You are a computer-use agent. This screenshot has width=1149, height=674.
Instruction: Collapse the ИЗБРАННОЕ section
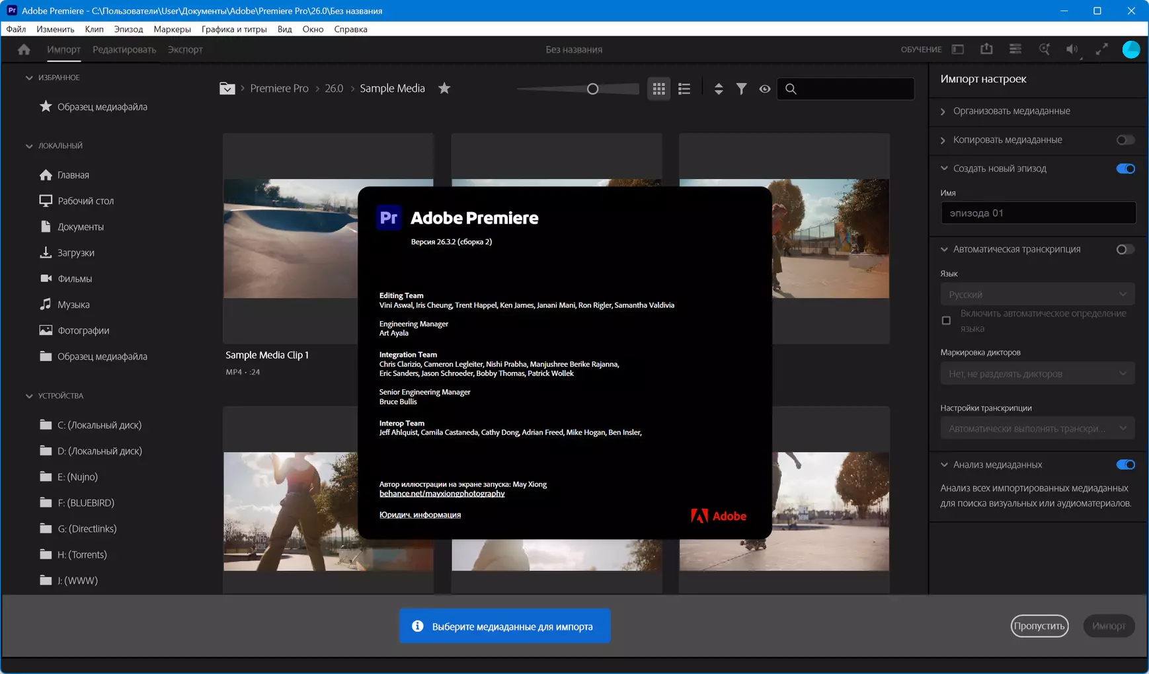click(x=29, y=78)
